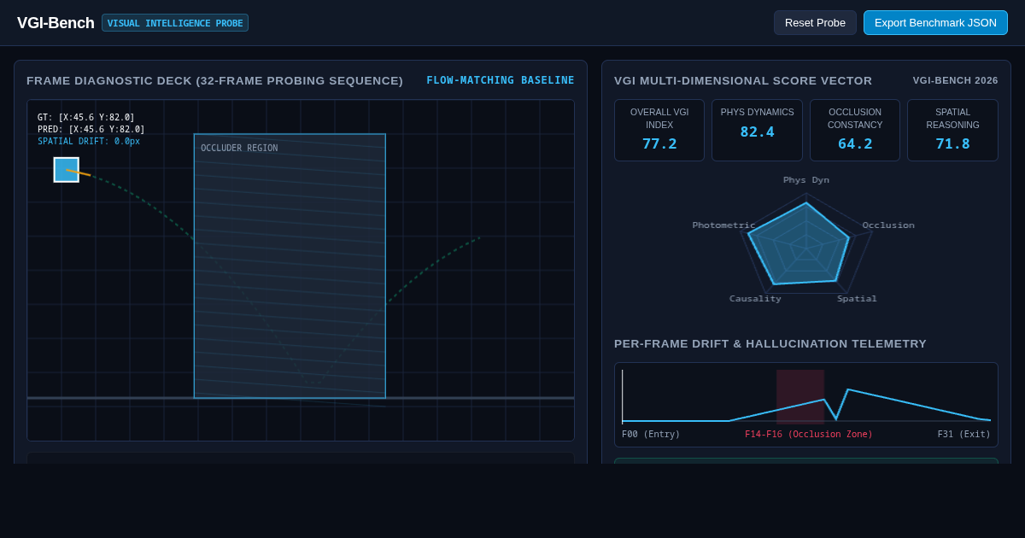
Task: Open the Phys Dynamics score card
Action: pos(757,131)
